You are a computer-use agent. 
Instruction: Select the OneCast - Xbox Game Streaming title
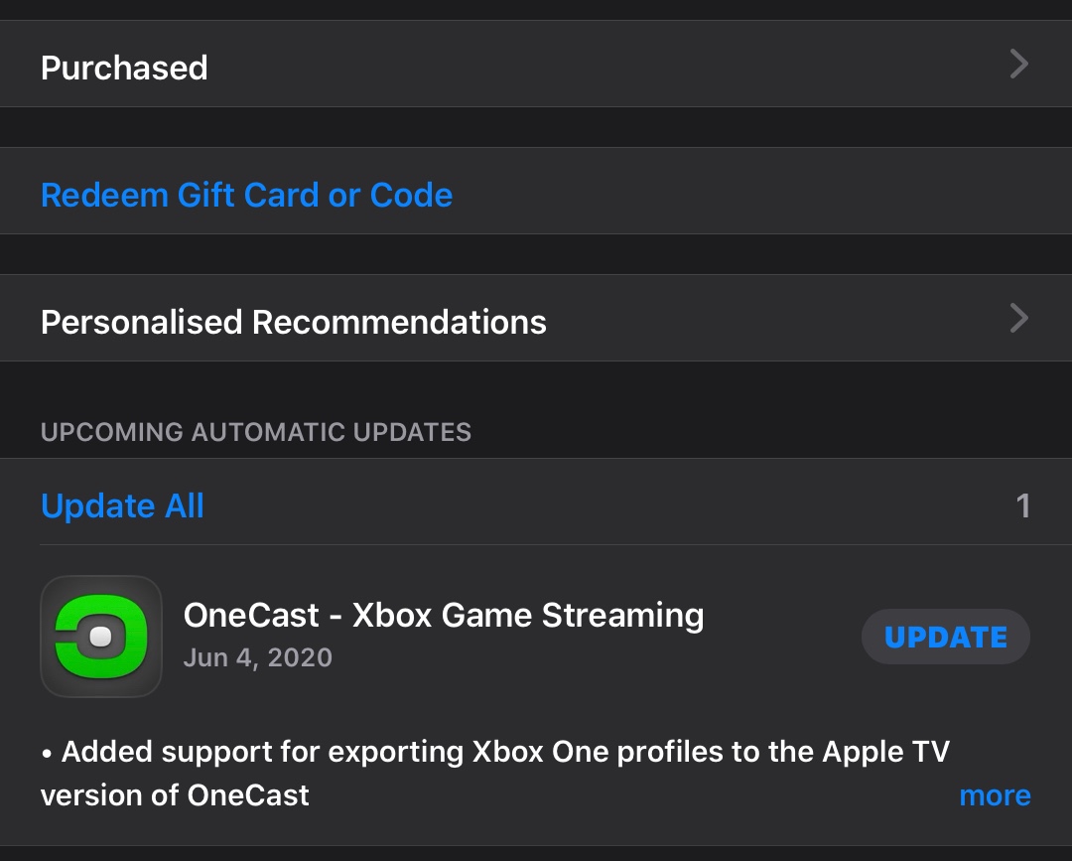(x=444, y=616)
